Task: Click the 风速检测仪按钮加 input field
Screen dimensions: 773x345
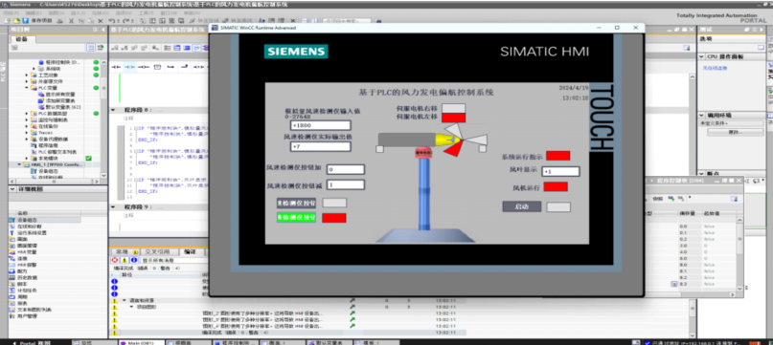Action: [346, 169]
